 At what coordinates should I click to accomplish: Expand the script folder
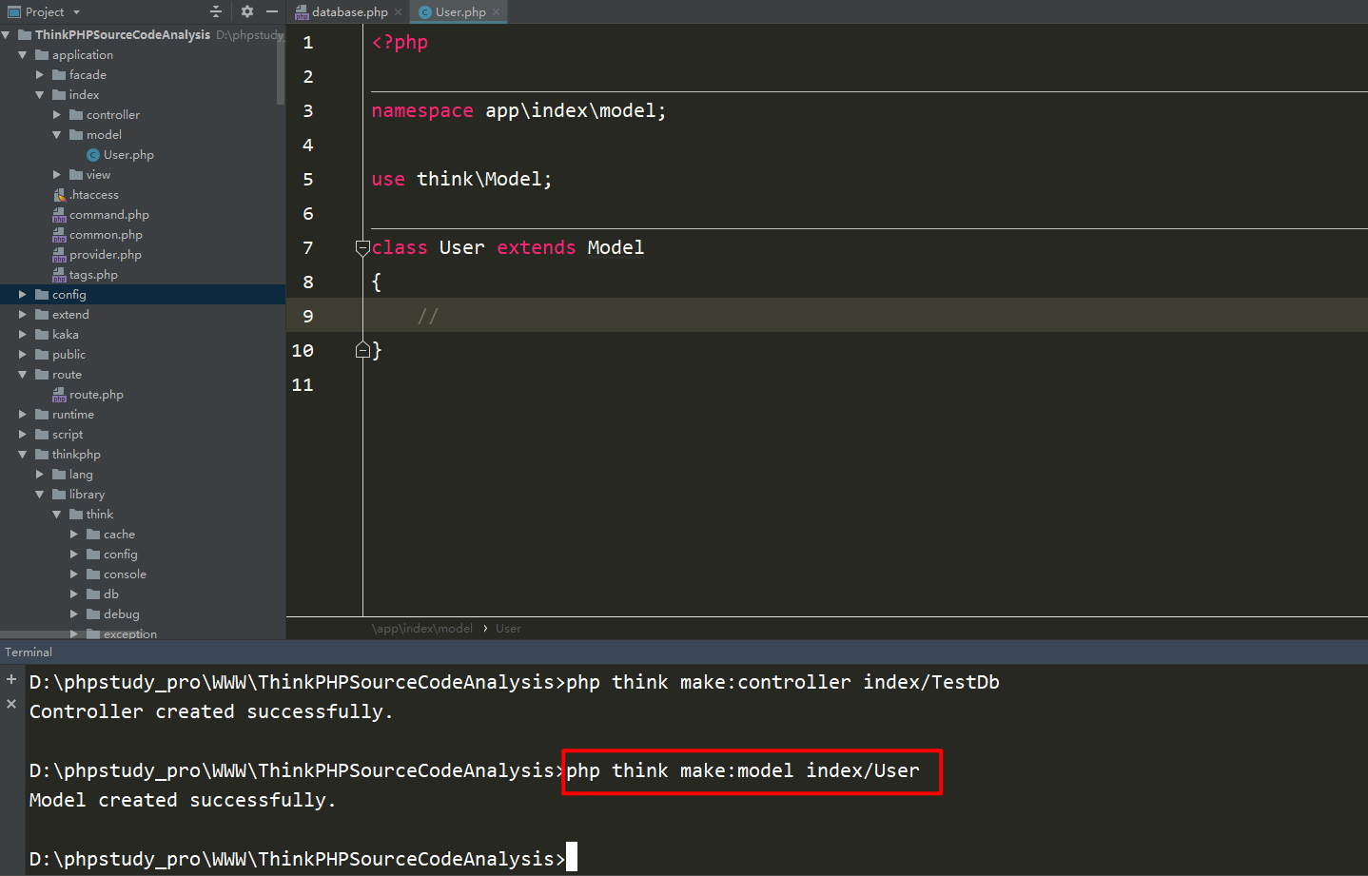pos(23,435)
